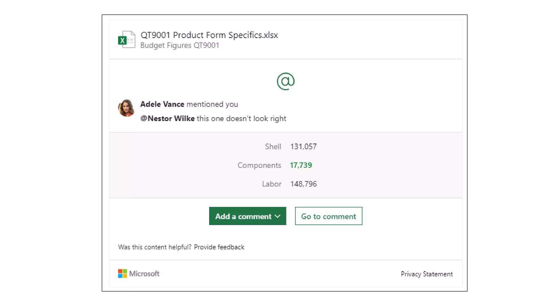Click the Shell value 131,057
This screenshot has height=306, width=545.
[303, 147]
